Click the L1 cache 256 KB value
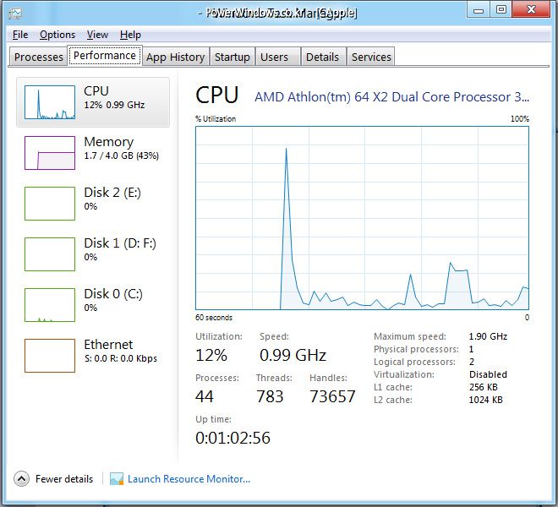The image size is (558, 507). click(x=484, y=387)
